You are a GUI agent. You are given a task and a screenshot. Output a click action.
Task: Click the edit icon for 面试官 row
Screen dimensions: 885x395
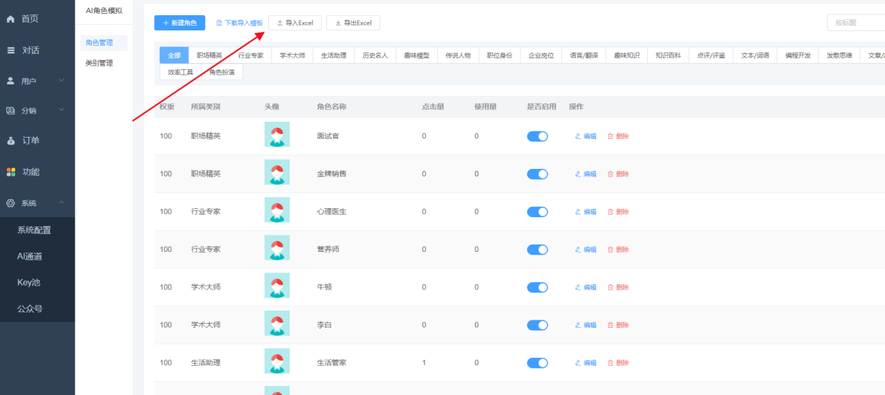[578, 136]
